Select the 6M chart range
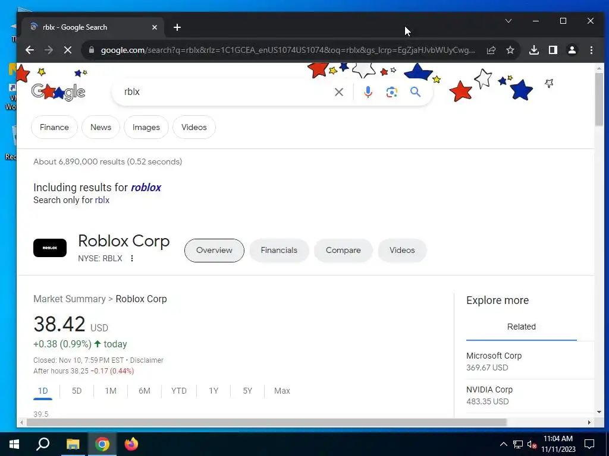609x456 pixels. click(x=145, y=391)
